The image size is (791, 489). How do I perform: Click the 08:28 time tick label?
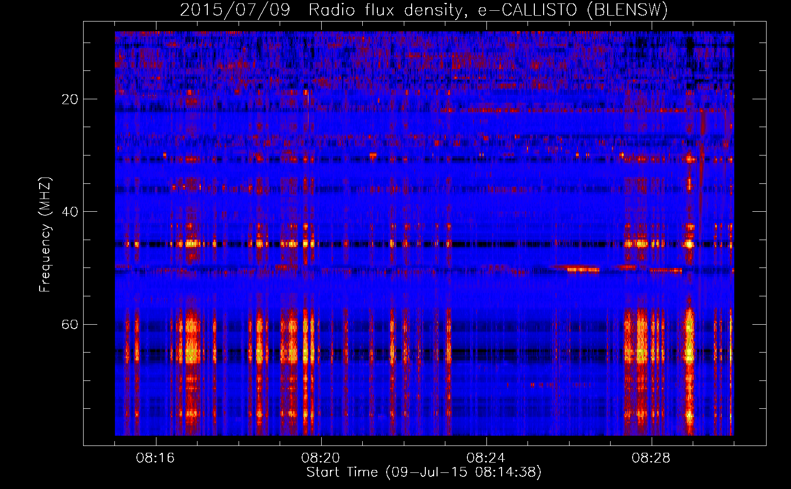point(651,458)
